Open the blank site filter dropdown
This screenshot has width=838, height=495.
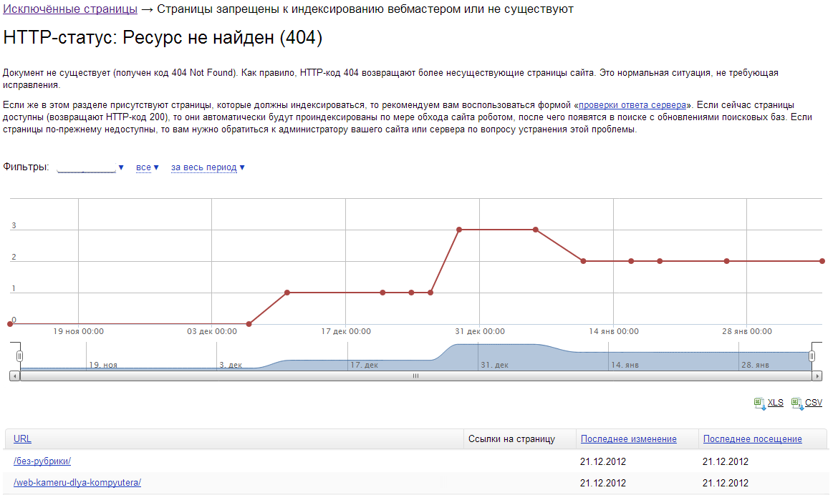(90, 167)
